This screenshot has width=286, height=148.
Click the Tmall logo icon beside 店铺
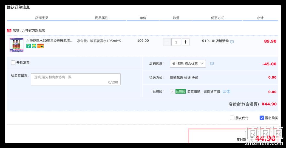pyautogui.click(x=9, y=30)
